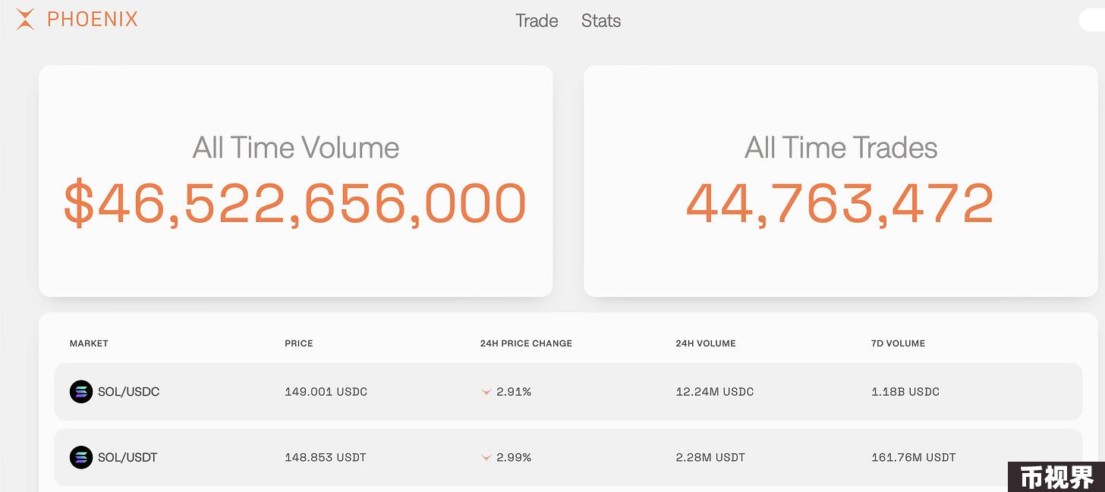The width and height of the screenshot is (1105, 492).
Task: Sort by the 24H VOLUME header
Action: (x=706, y=343)
